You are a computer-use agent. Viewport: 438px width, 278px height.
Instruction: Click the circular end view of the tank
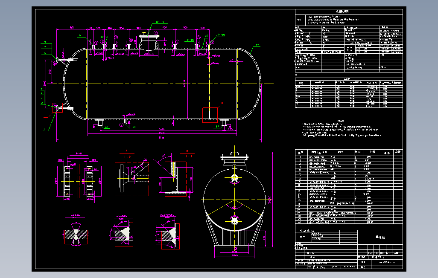(x=235, y=200)
